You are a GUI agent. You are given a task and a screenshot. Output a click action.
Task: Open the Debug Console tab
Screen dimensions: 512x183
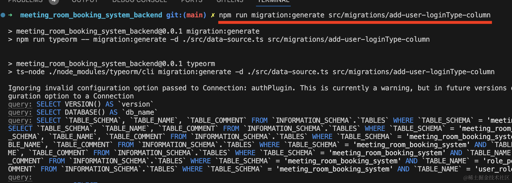(140, 1)
